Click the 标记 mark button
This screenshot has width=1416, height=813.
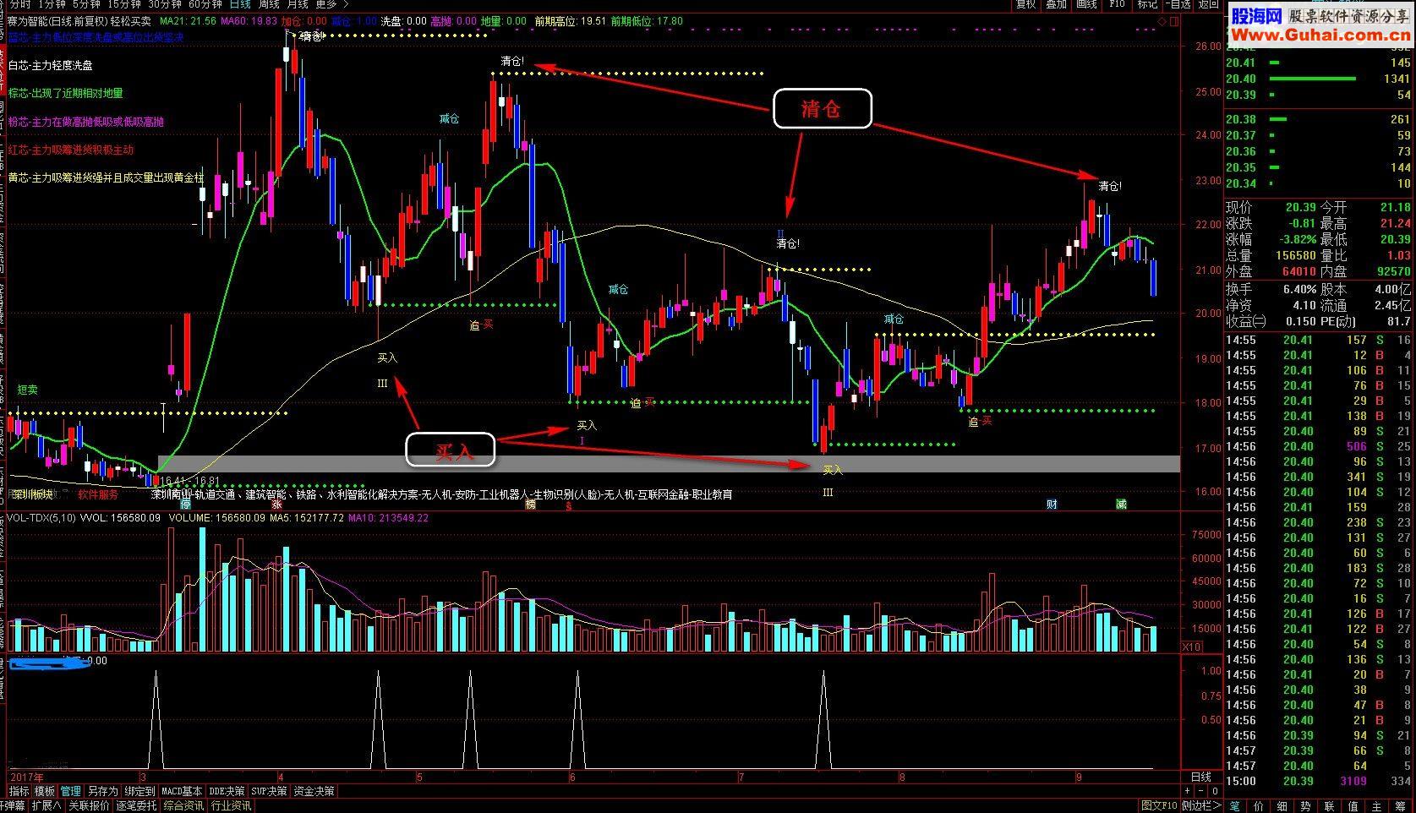(1146, 4)
